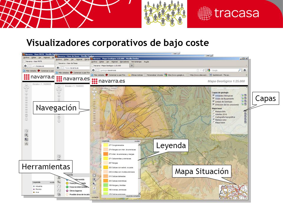
Task: Select Relieve B/N base map
Action: point(214,111)
